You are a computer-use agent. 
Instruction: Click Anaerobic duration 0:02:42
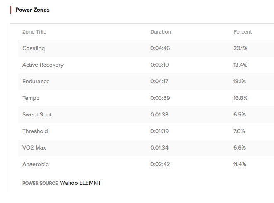pos(160,164)
